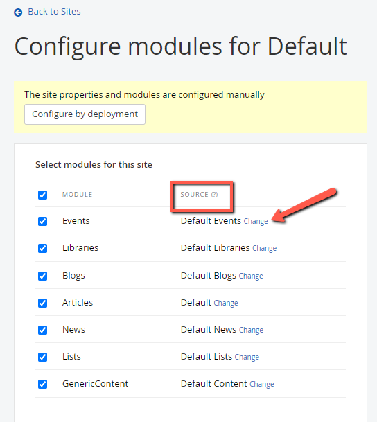Click Change link for Default Lists
This screenshot has width=377, height=422.
tap(247, 357)
